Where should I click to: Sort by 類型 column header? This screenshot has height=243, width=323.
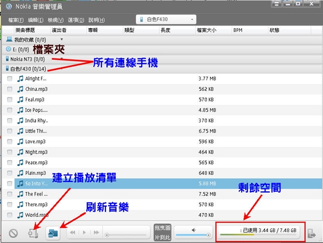point(141,30)
